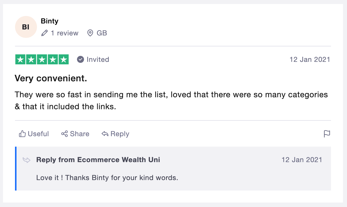Click the reply arrow icon
This screenshot has height=207, width=347.
pos(105,134)
